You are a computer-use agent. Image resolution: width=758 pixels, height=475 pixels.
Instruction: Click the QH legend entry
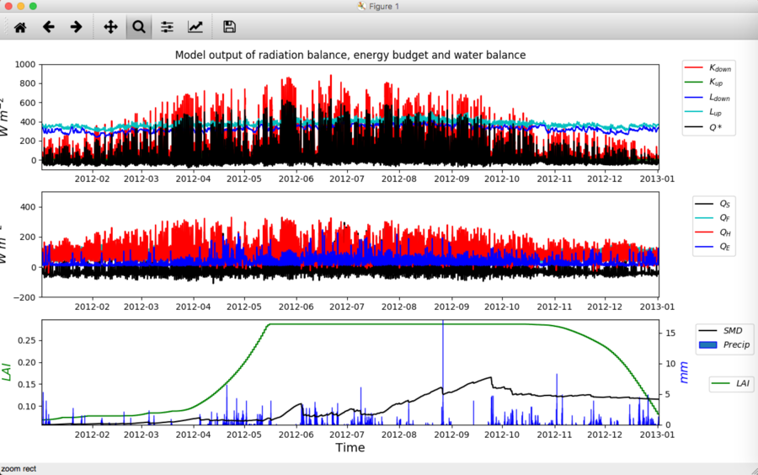tap(713, 232)
